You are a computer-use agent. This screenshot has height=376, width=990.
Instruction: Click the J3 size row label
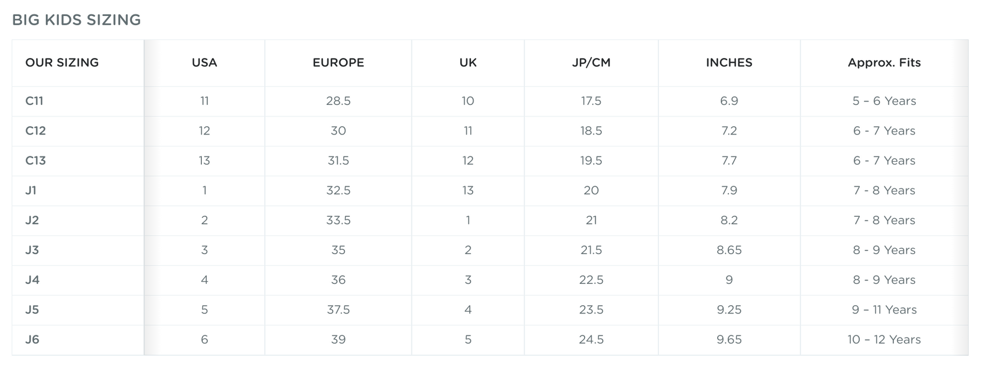[32, 250]
